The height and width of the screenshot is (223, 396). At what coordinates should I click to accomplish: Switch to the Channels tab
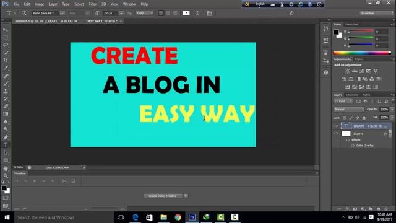[352, 95]
